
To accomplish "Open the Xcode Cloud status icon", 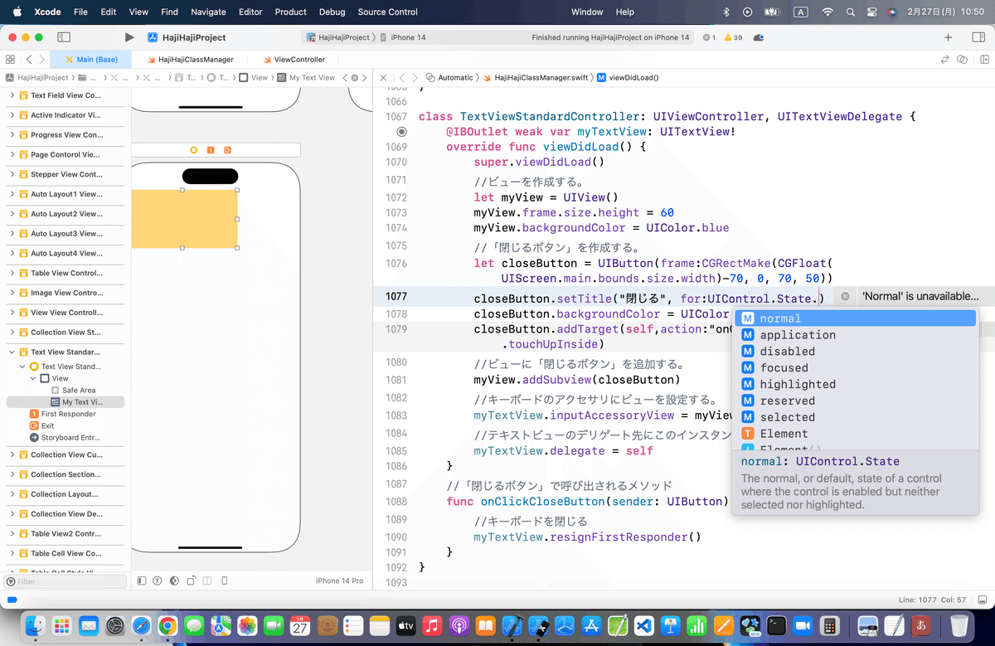I will click(x=759, y=38).
